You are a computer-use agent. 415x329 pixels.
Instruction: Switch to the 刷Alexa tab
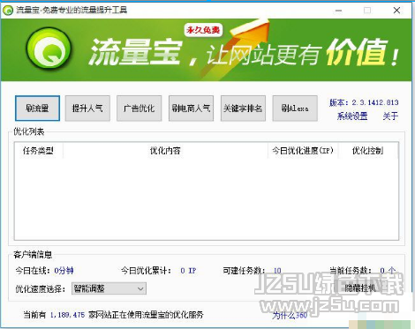click(295, 108)
